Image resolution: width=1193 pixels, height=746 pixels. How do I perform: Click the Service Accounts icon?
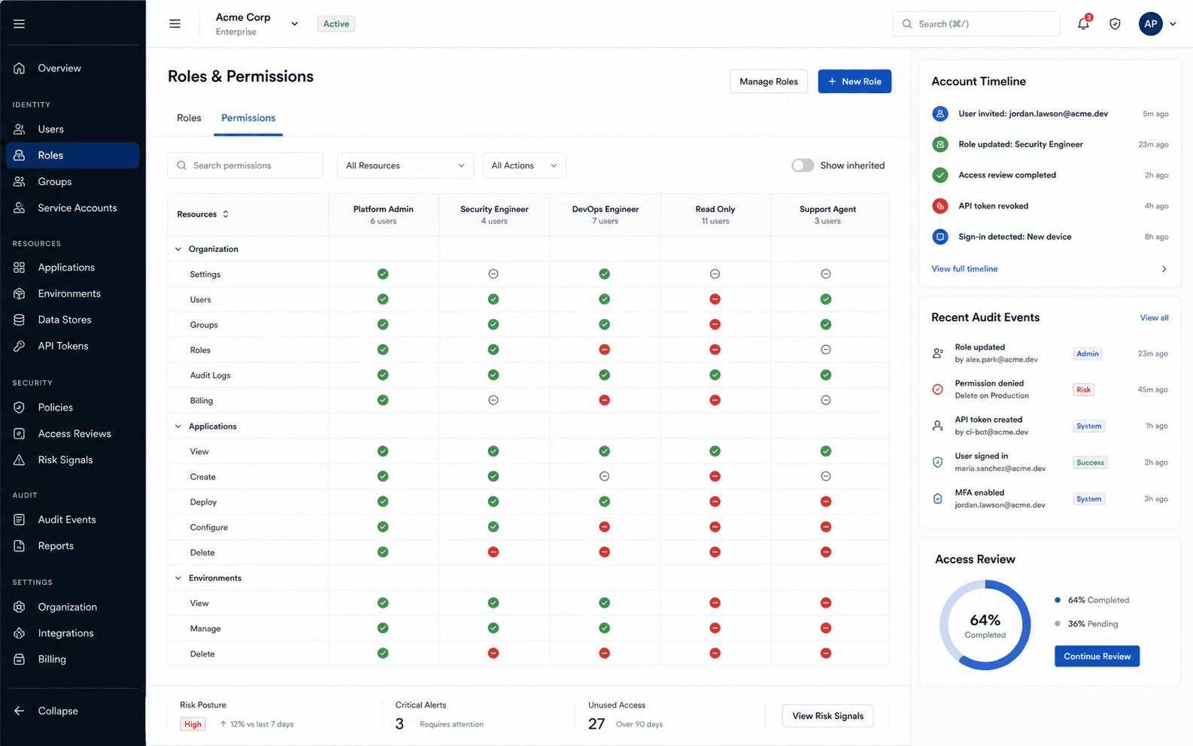[20, 208]
